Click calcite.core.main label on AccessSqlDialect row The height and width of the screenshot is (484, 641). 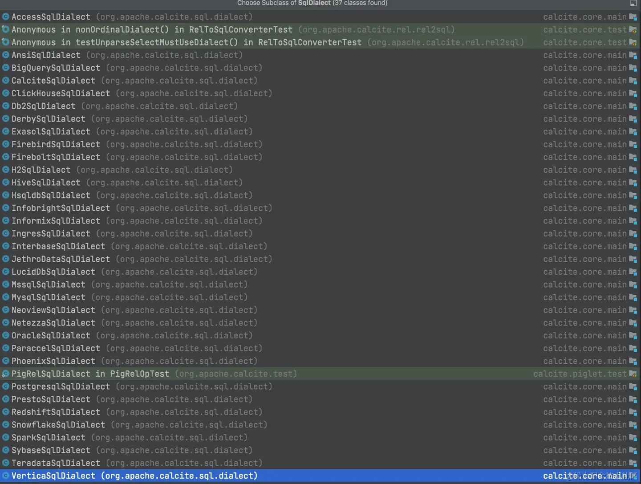tap(585, 17)
